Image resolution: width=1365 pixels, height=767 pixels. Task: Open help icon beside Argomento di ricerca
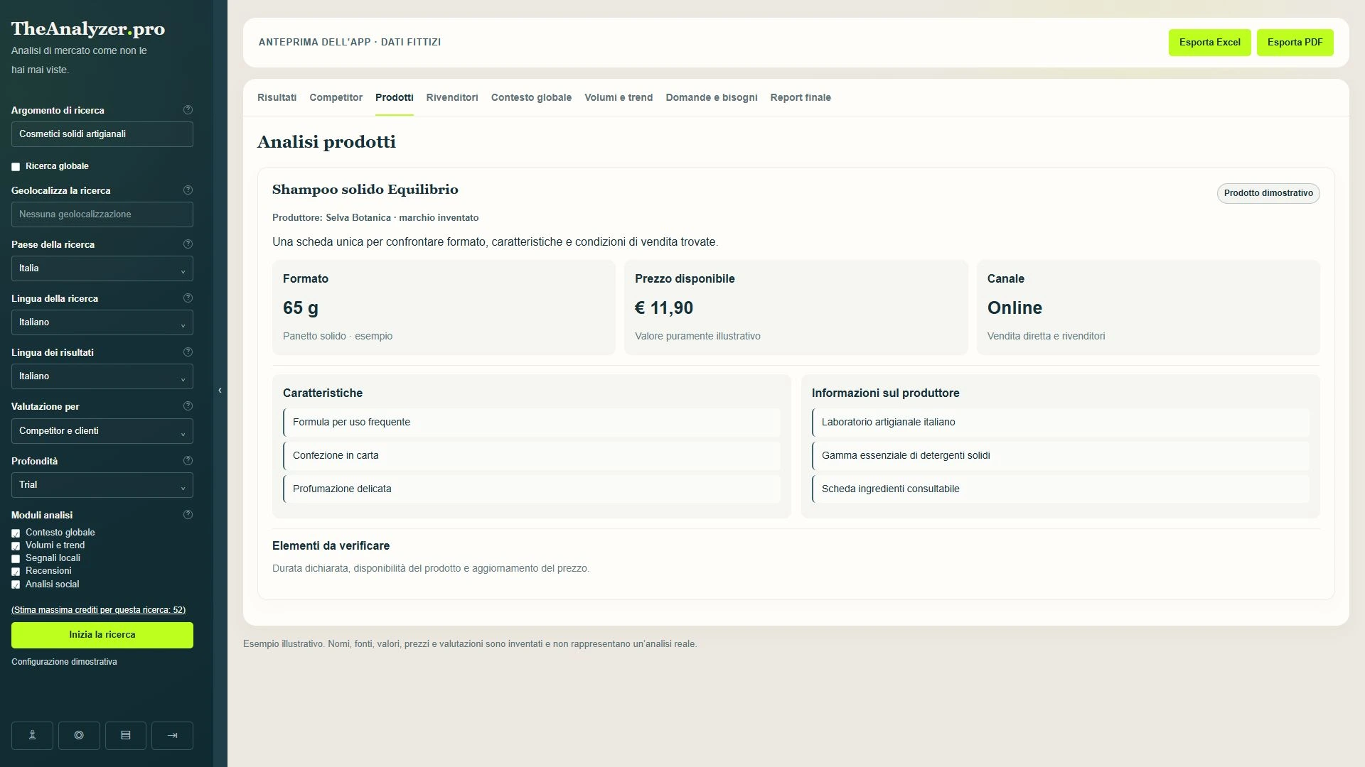(188, 110)
